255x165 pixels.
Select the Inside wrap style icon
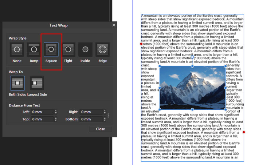tap(85, 49)
